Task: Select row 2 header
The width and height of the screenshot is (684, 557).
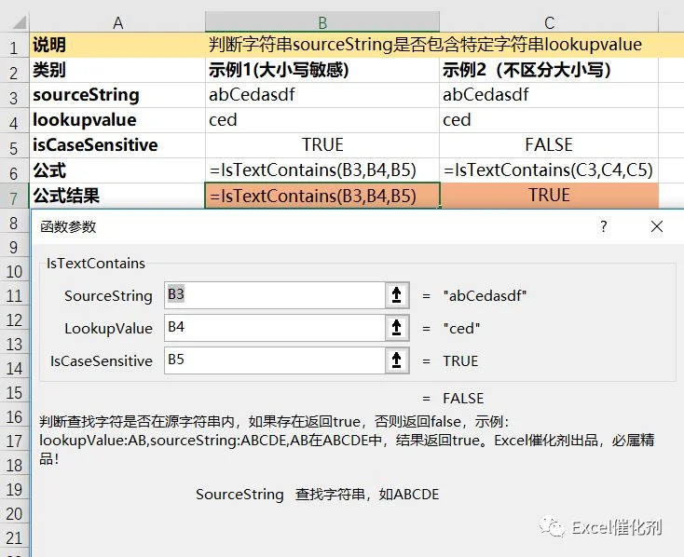Action: tap(14, 71)
